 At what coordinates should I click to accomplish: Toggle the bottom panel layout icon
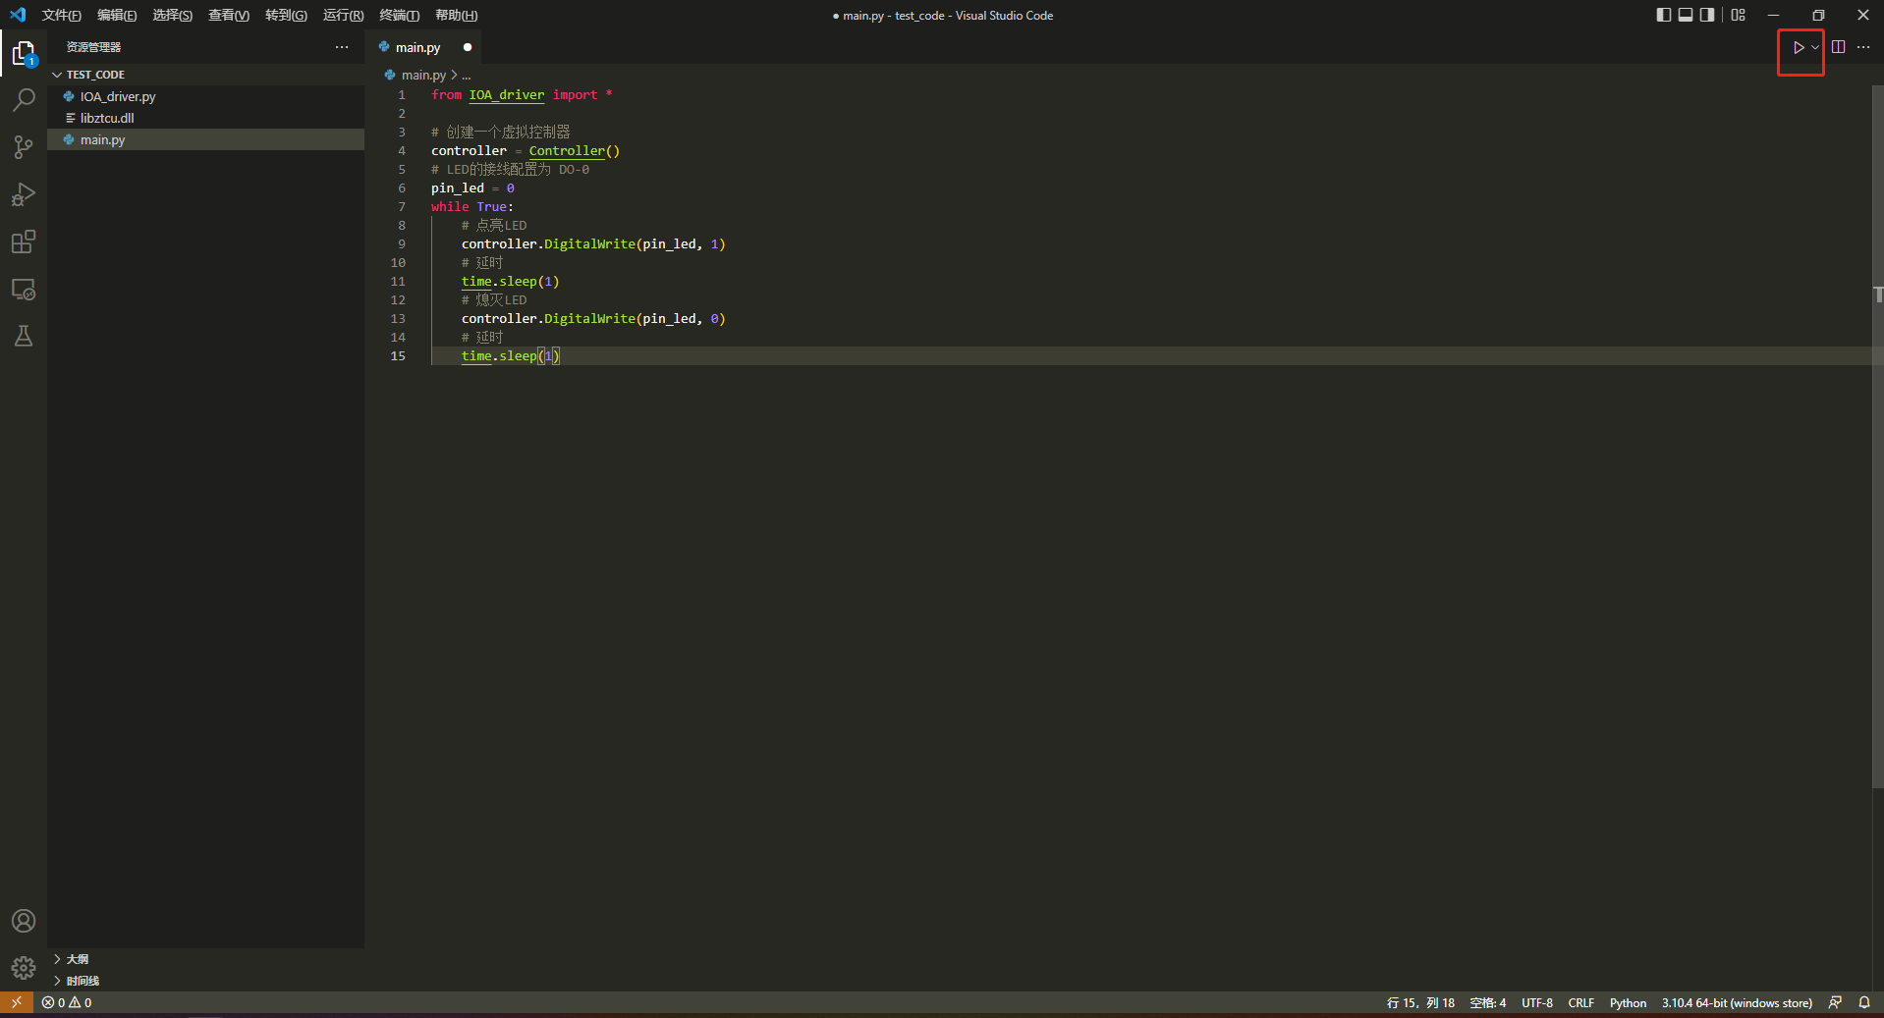1686,15
